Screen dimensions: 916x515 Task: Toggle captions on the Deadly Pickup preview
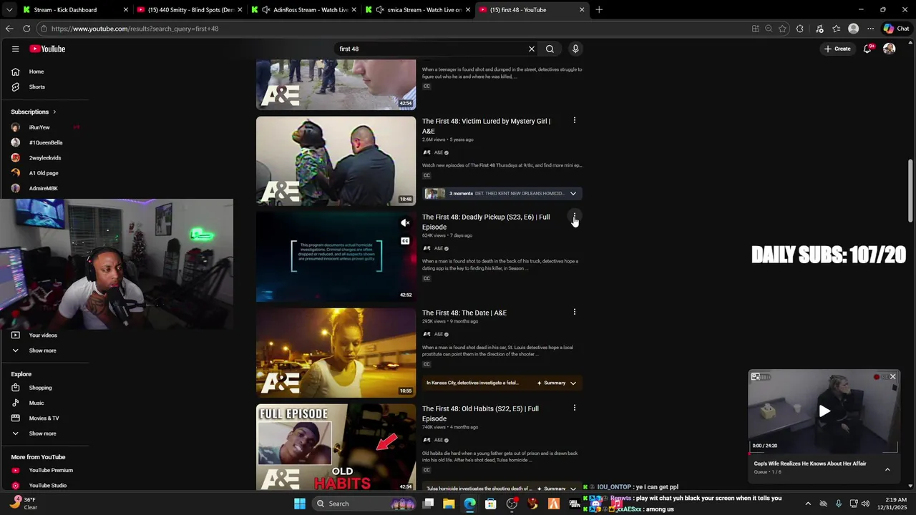coord(405,241)
